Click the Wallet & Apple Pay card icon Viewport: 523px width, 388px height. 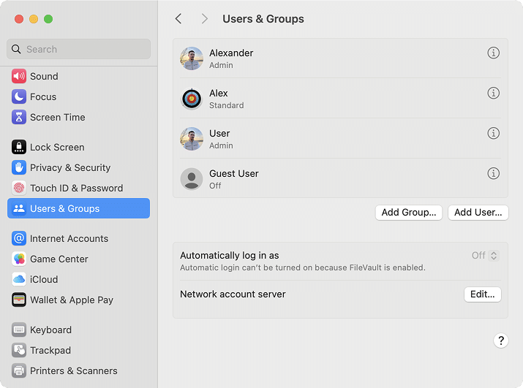(19, 300)
